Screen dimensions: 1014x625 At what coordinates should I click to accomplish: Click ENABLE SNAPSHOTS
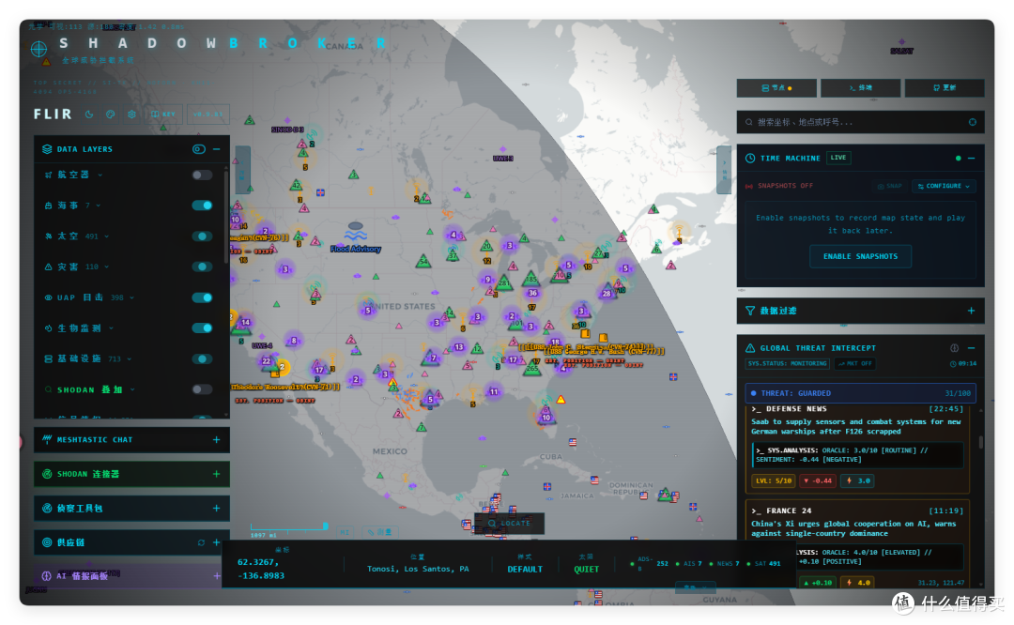tap(861, 256)
